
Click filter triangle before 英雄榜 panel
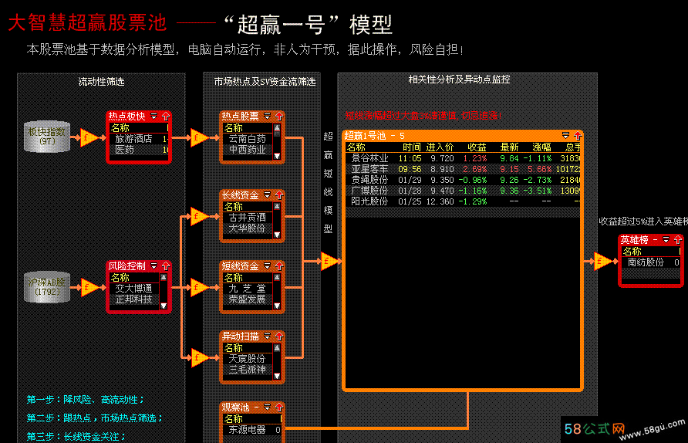pyautogui.click(x=602, y=261)
